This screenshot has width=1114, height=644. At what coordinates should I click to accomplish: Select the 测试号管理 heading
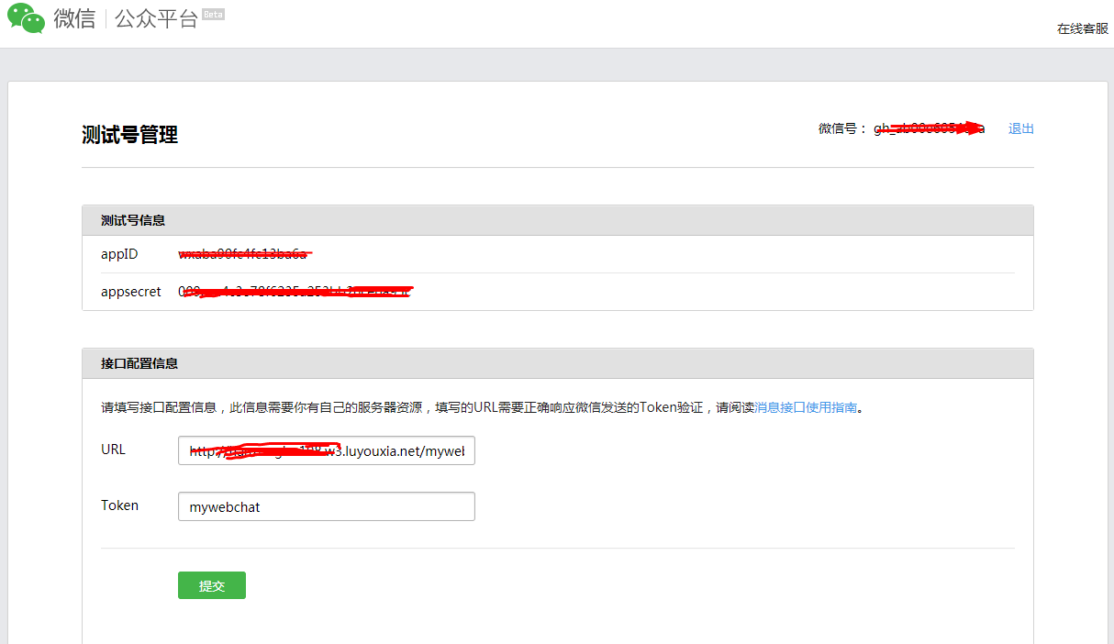(x=129, y=135)
